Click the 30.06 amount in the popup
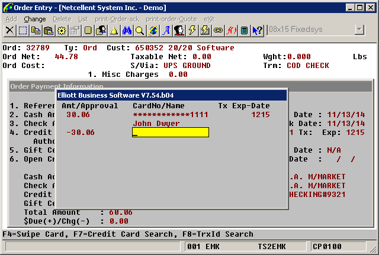 click(78, 115)
